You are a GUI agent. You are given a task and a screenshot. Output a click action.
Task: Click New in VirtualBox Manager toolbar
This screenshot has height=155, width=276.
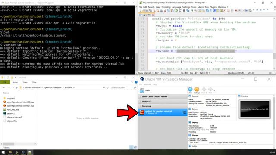coord(190,90)
